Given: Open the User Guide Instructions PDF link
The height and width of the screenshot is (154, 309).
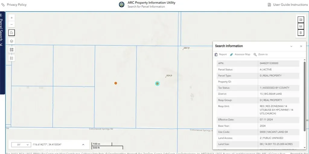Looking at the screenshot, I should pyautogui.click(x=288, y=5).
